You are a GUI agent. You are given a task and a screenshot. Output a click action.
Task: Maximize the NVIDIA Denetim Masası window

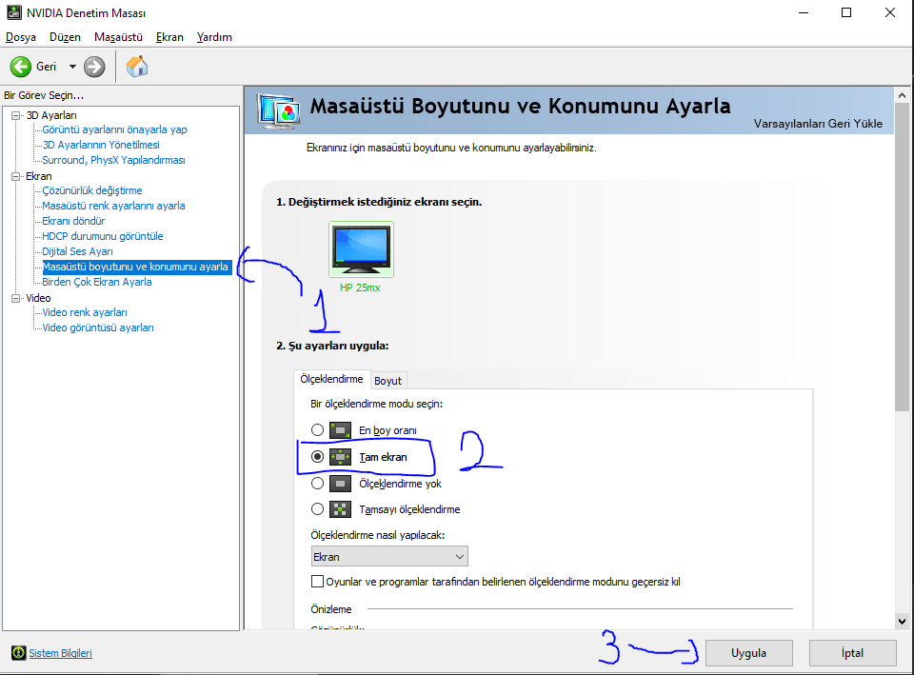click(x=846, y=12)
